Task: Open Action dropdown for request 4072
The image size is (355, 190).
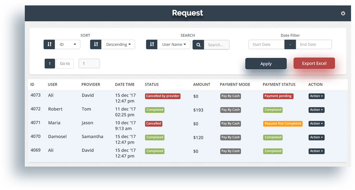Action: click(x=316, y=110)
